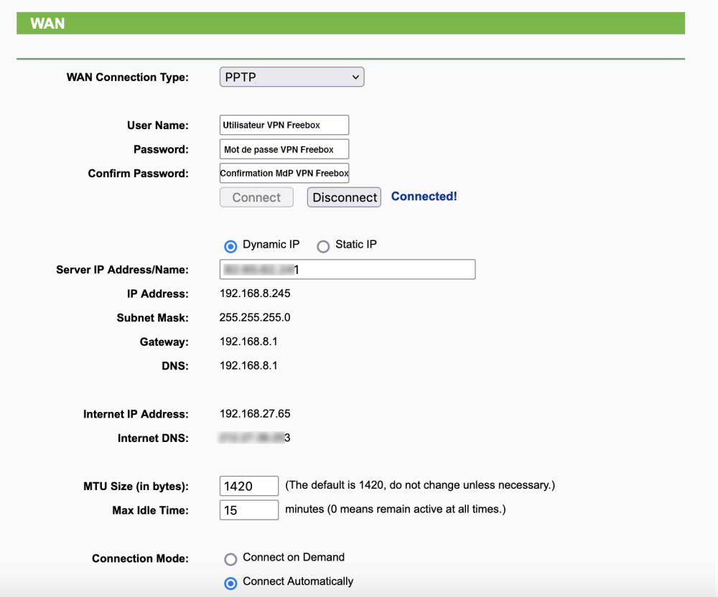Open the WAN Connection Type dropdown
Image resolution: width=718 pixels, height=597 pixels.
pyautogui.click(x=292, y=77)
